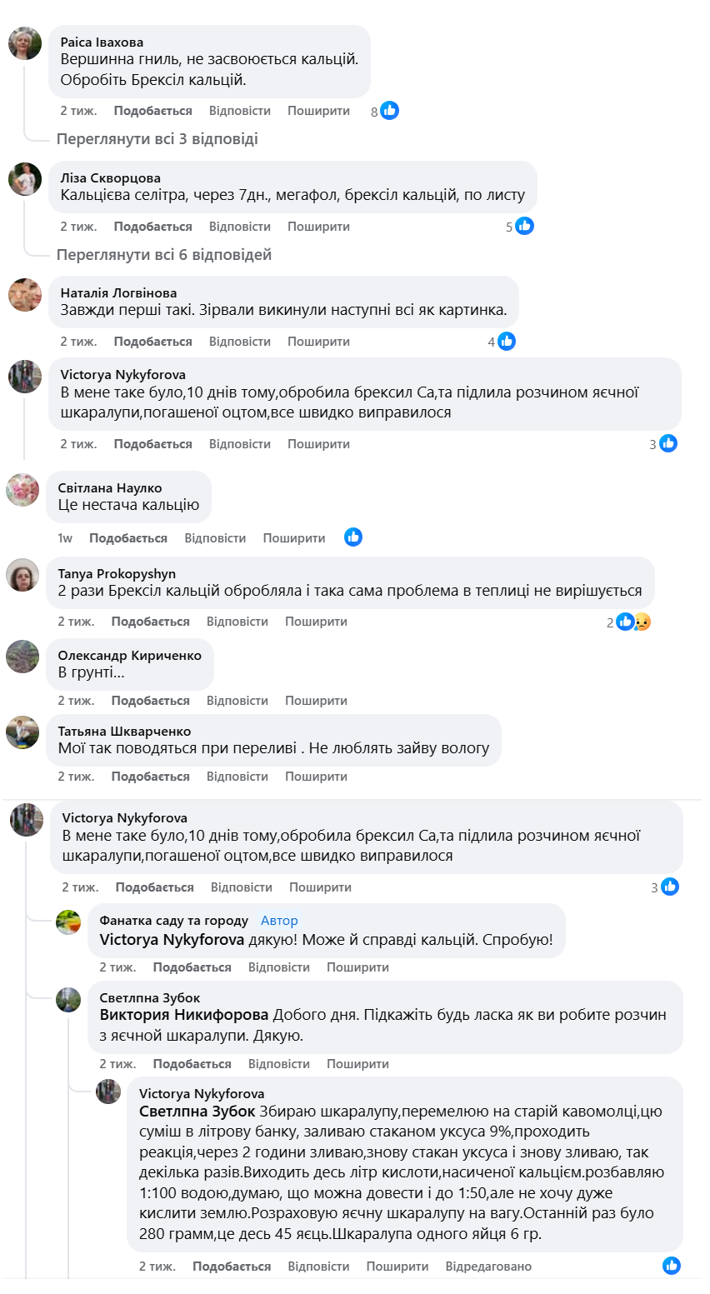Toggle Подобається on Татьяна Шкварченко's comment
This screenshot has height=1294, width=710.
coord(150,777)
